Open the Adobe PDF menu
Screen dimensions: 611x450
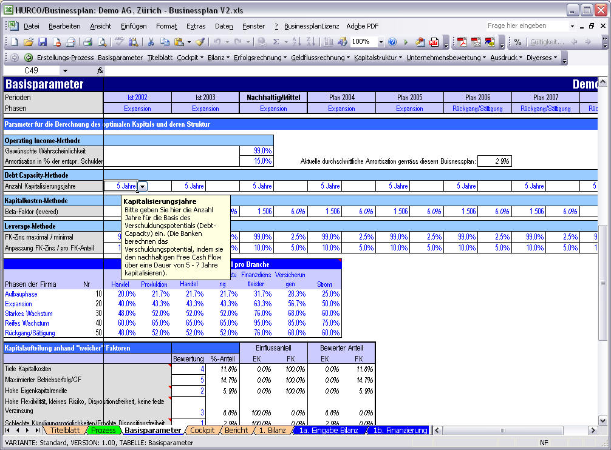(x=363, y=26)
